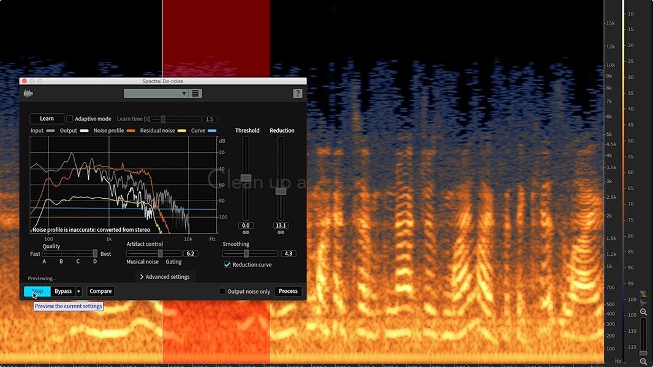Screen dimensions: 653x367
Task: Select the spectrogram view icon
Action: click(643, 294)
